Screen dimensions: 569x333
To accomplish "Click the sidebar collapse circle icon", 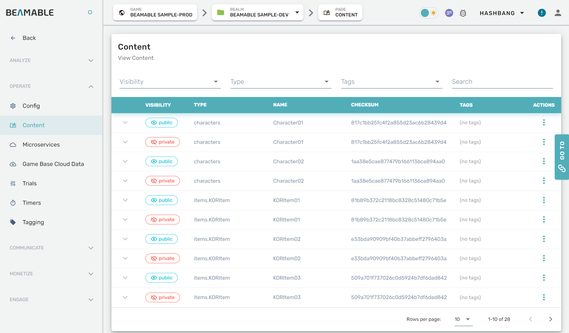I will pyautogui.click(x=90, y=12).
